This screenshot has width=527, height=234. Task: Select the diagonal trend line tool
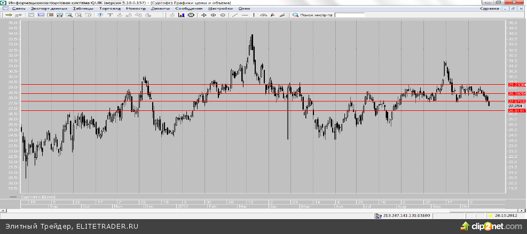(x=235, y=15)
